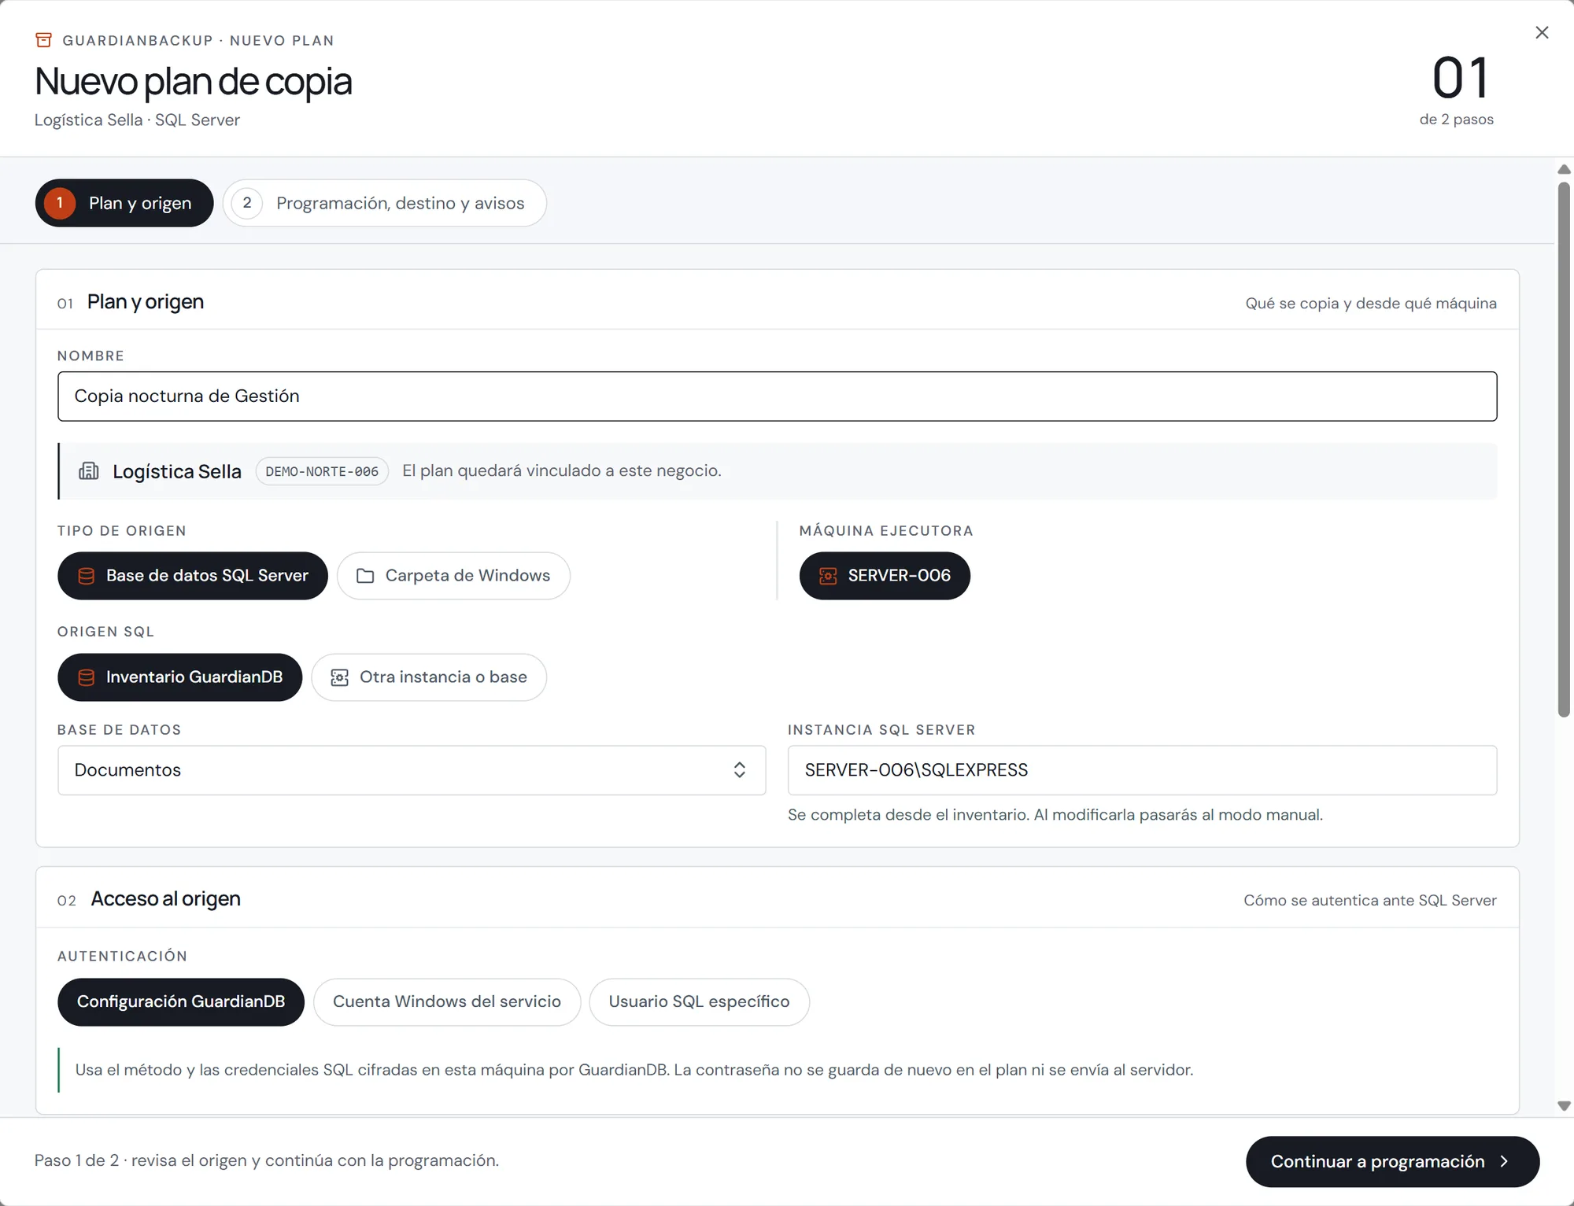This screenshot has width=1574, height=1206.
Task: Click the instance icon in Otra instancia o base
Action: (339, 677)
